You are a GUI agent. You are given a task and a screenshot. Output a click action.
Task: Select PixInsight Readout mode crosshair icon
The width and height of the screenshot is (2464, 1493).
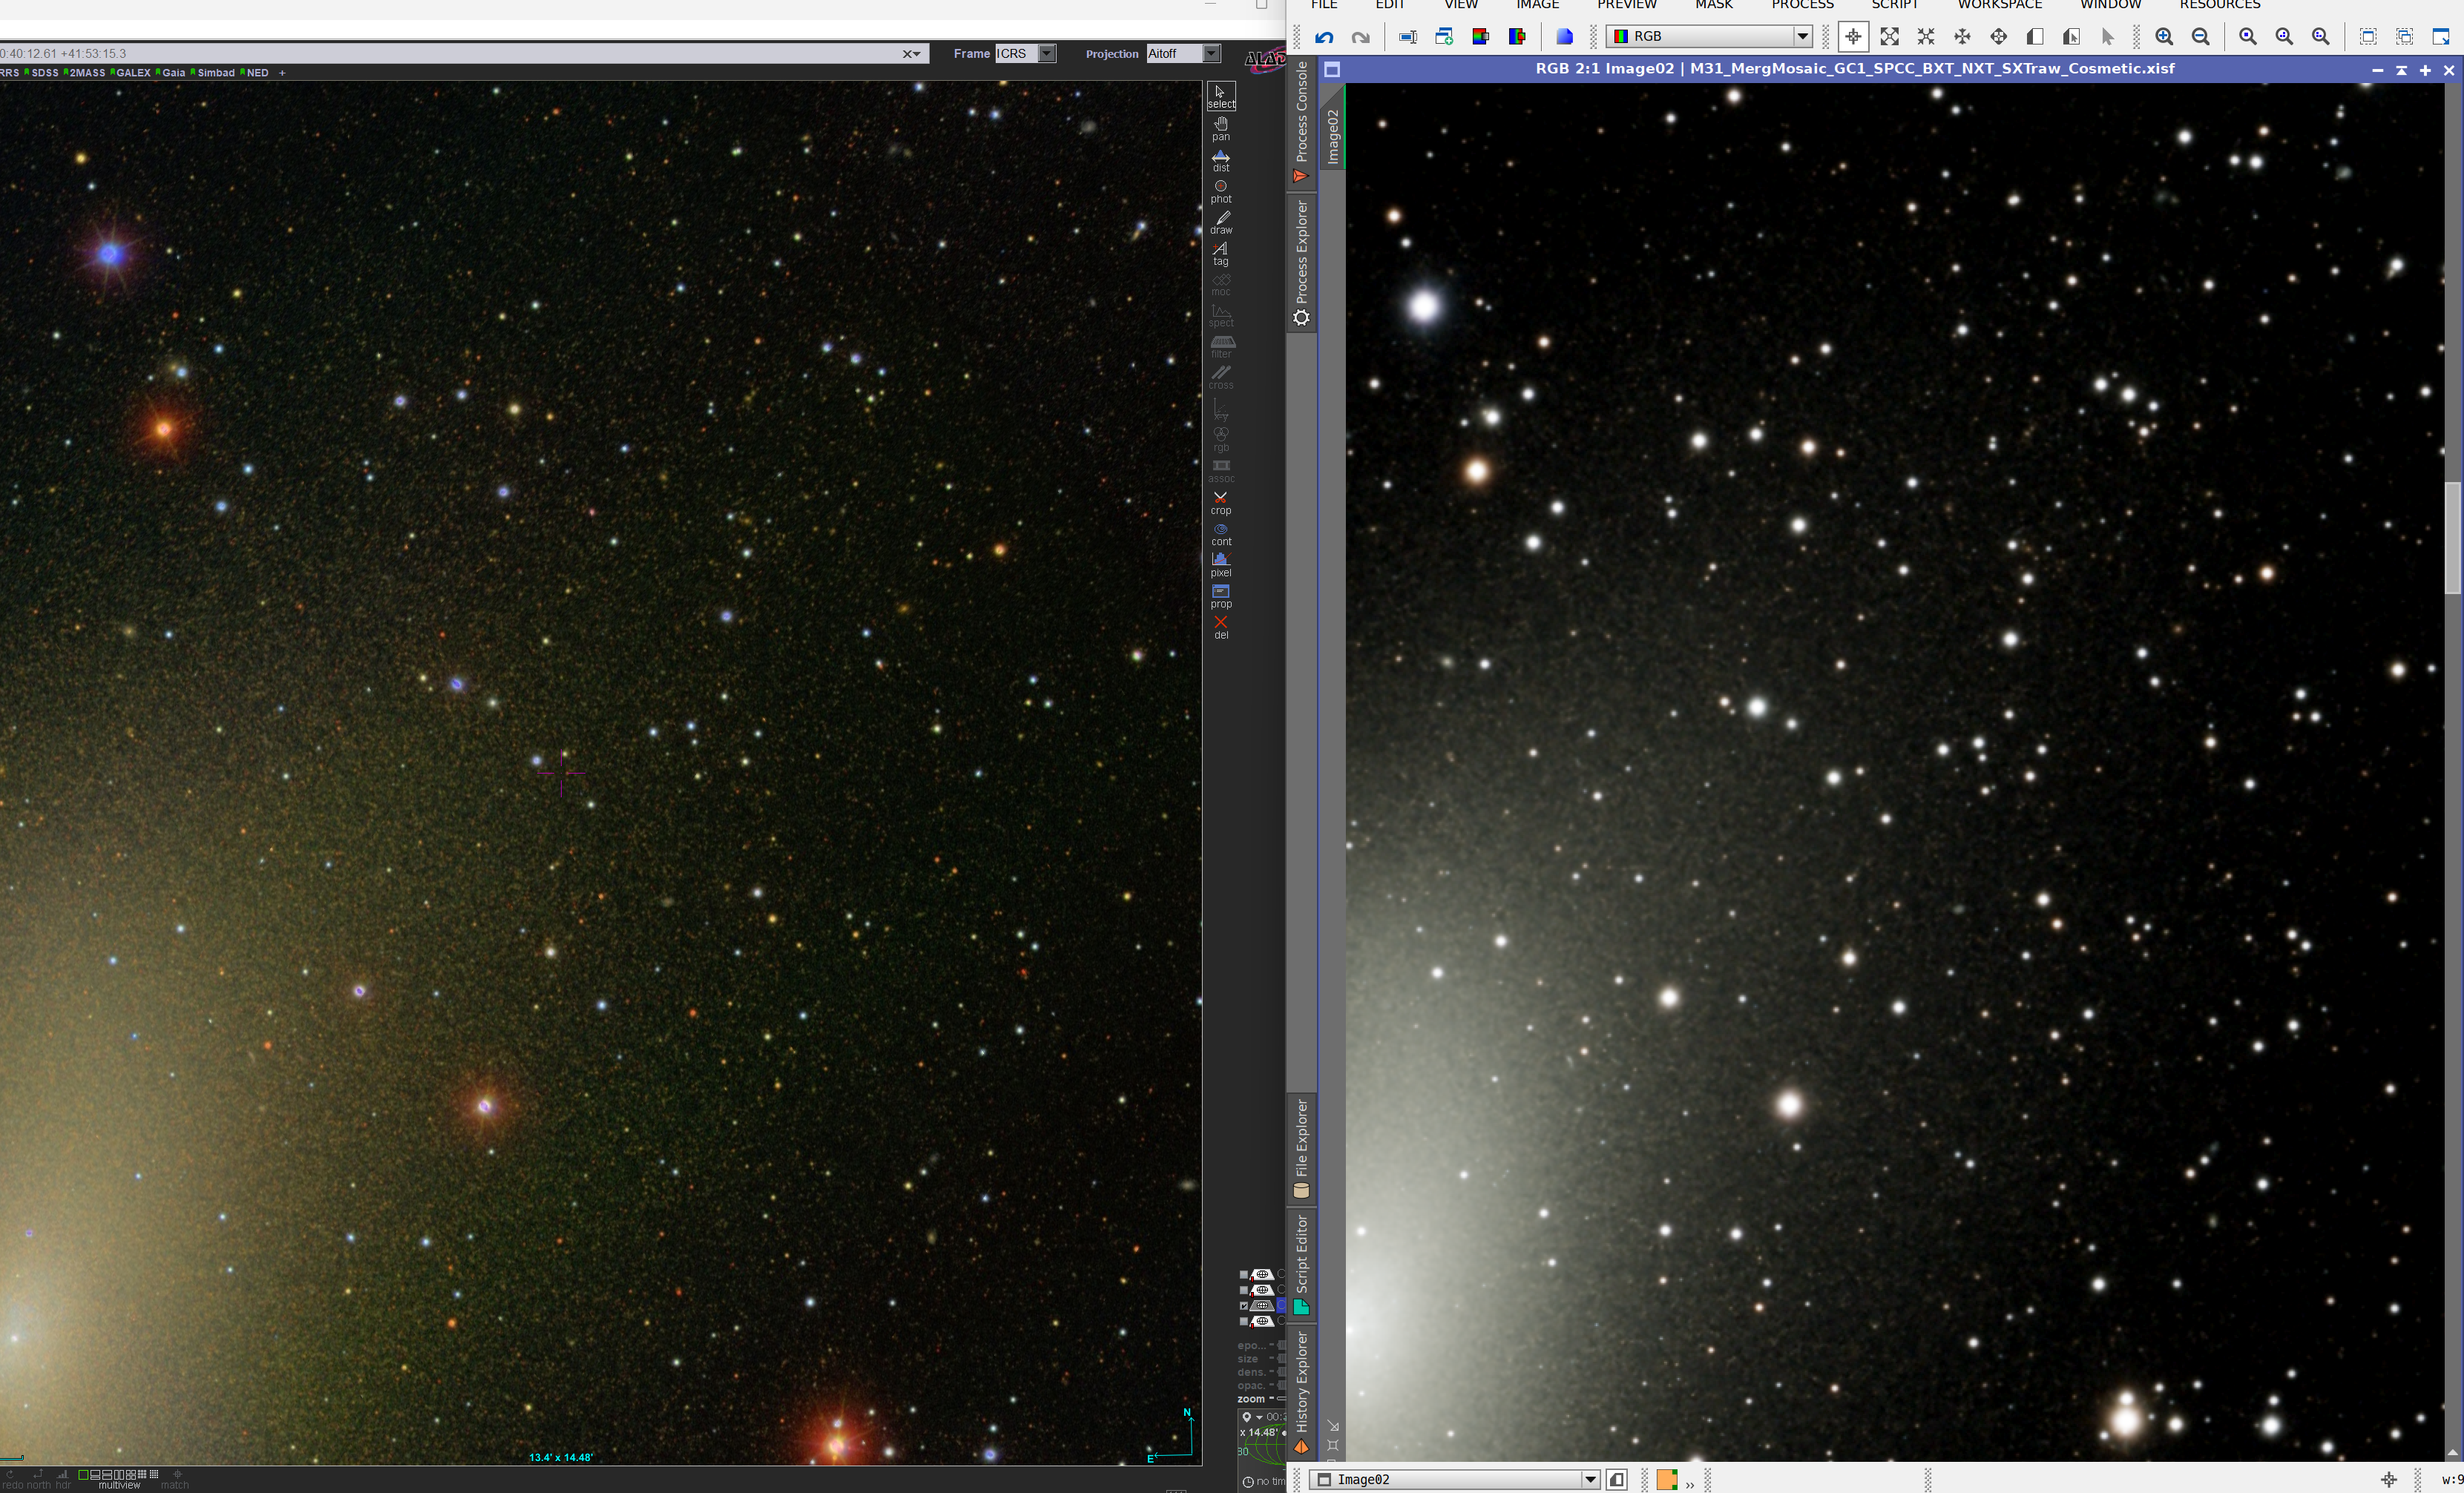1853,37
